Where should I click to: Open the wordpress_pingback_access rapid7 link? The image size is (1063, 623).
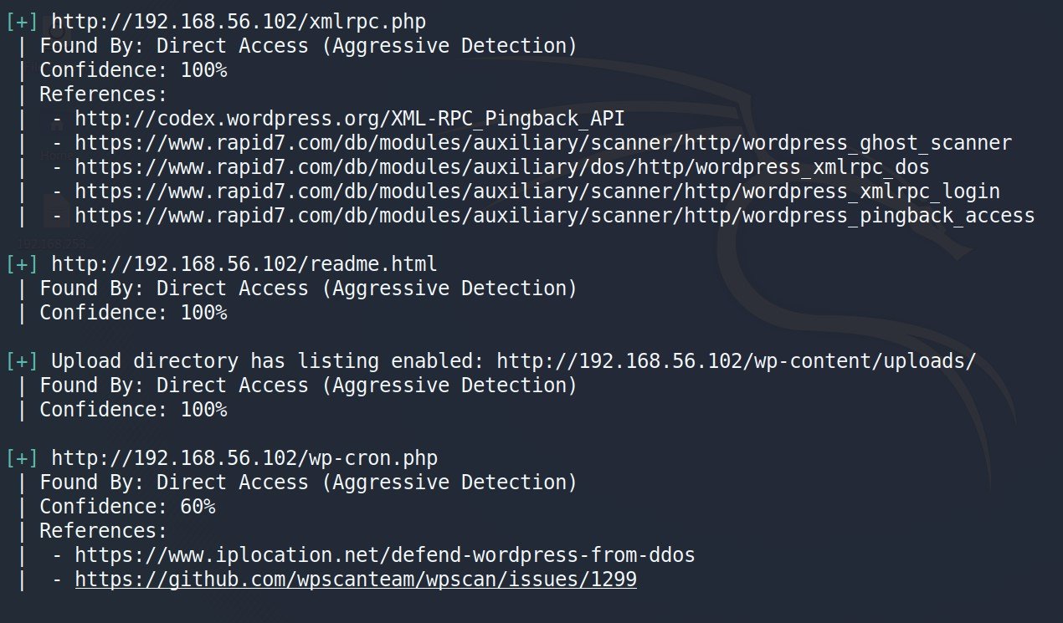[555, 216]
